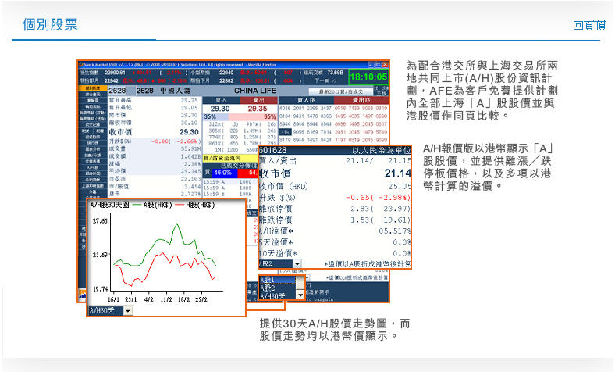Click the 恒生指數 value 22990.81

[x=115, y=73]
